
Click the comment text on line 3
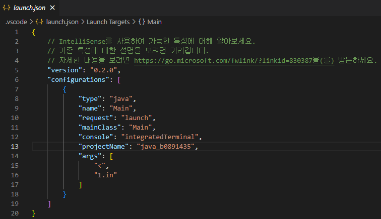[128, 51]
